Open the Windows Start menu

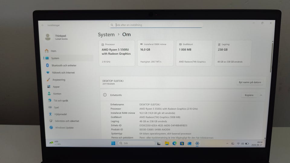[x=113, y=143]
